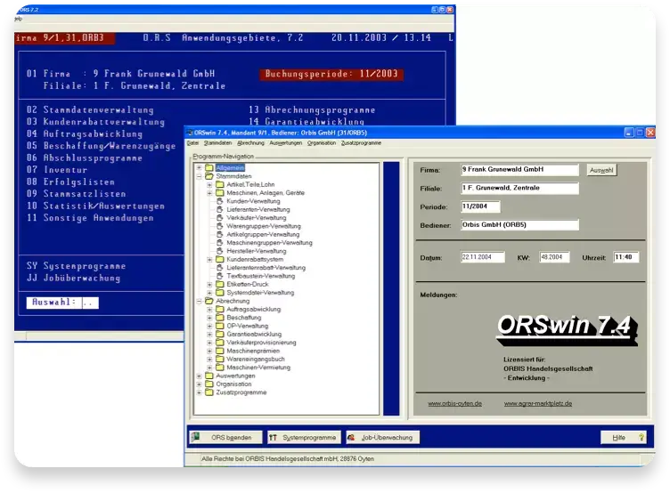Click the Lieferantenrabatt-Verwaltung program icon
The height and width of the screenshot is (493, 670).
[x=220, y=268]
